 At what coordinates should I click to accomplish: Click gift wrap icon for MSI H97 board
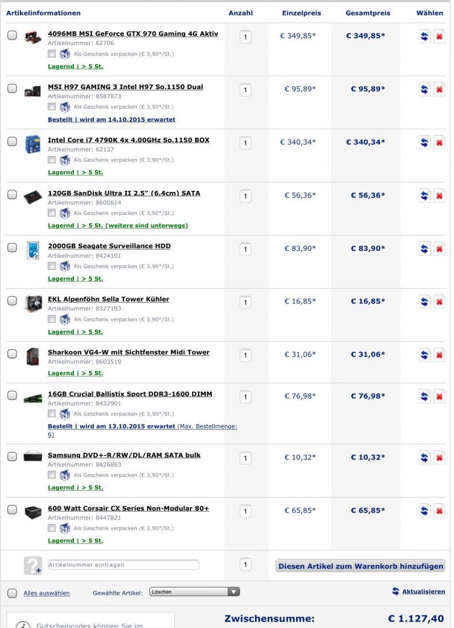click(x=65, y=107)
